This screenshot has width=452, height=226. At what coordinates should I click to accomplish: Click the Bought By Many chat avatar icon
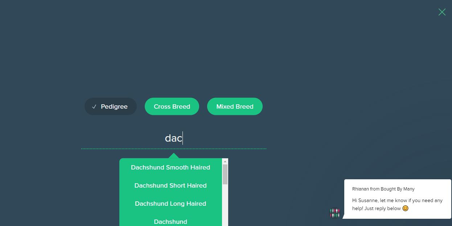point(334,213)
